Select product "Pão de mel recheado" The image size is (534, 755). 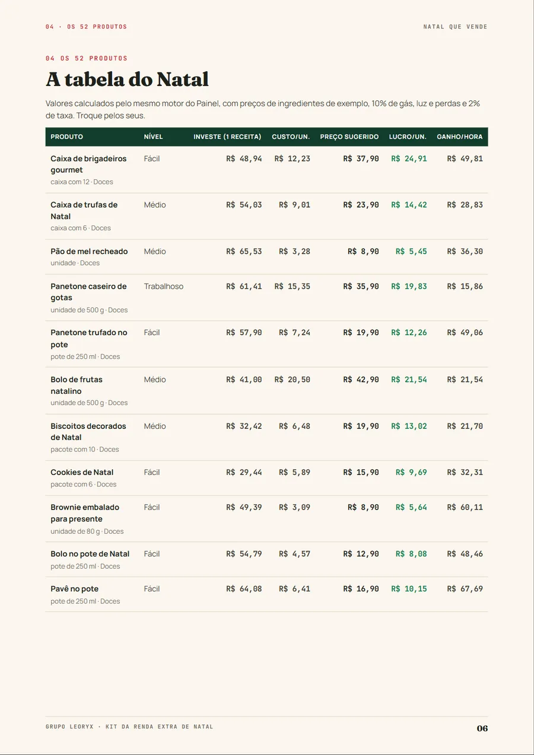click(89, 251)
